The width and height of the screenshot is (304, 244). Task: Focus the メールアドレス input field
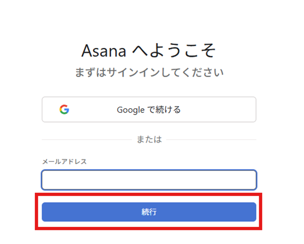point(148,180)
